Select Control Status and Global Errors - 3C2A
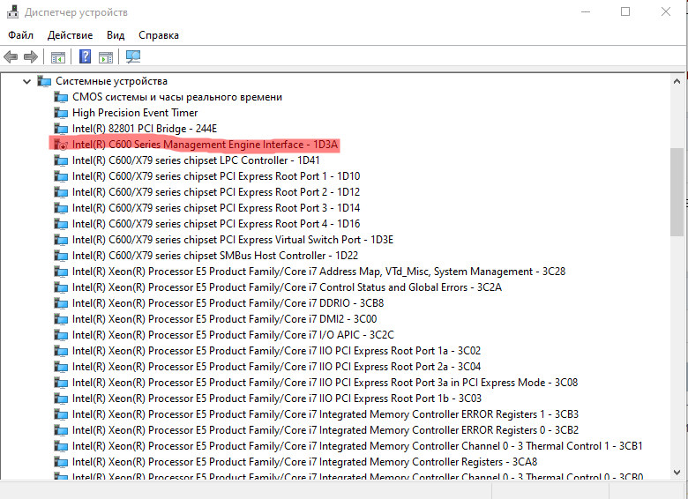The height and width of the screenshot is (499, 688). point(287,287)
